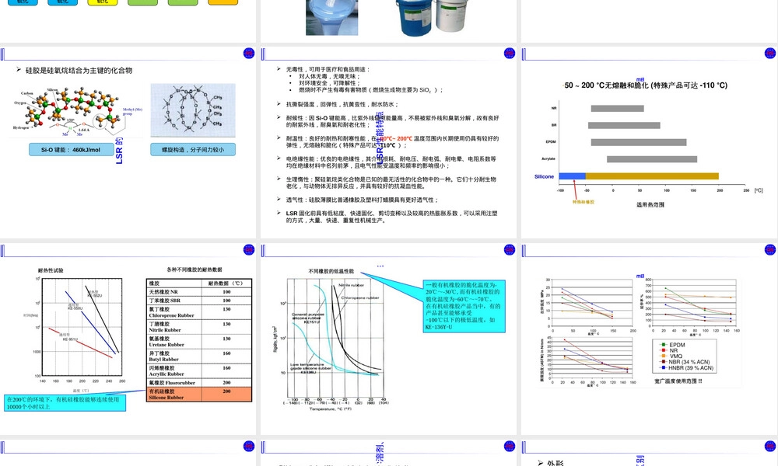Click the 'Silicone' bar label in temperature chart

[544, 176]
